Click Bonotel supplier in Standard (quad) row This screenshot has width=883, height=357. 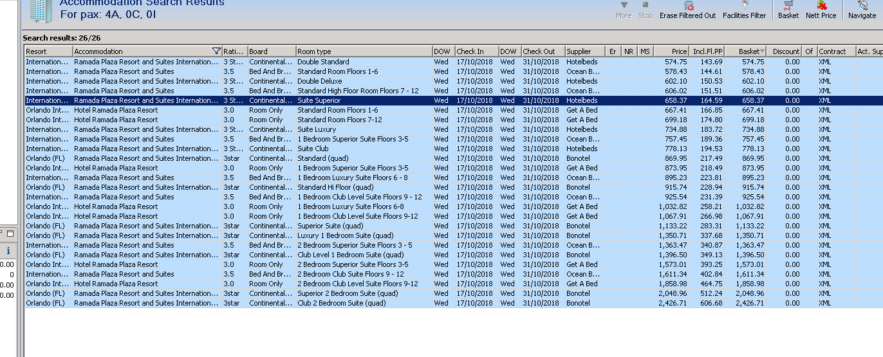point(578,158)
